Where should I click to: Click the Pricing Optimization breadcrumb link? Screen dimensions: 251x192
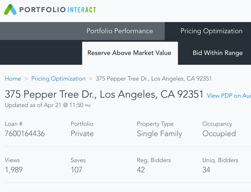pyautogui.click(x=58, y=79)
